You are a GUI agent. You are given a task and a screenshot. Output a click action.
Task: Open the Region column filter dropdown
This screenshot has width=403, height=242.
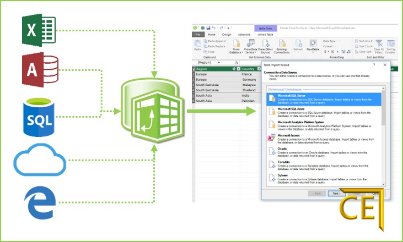(x=239, y=69)
